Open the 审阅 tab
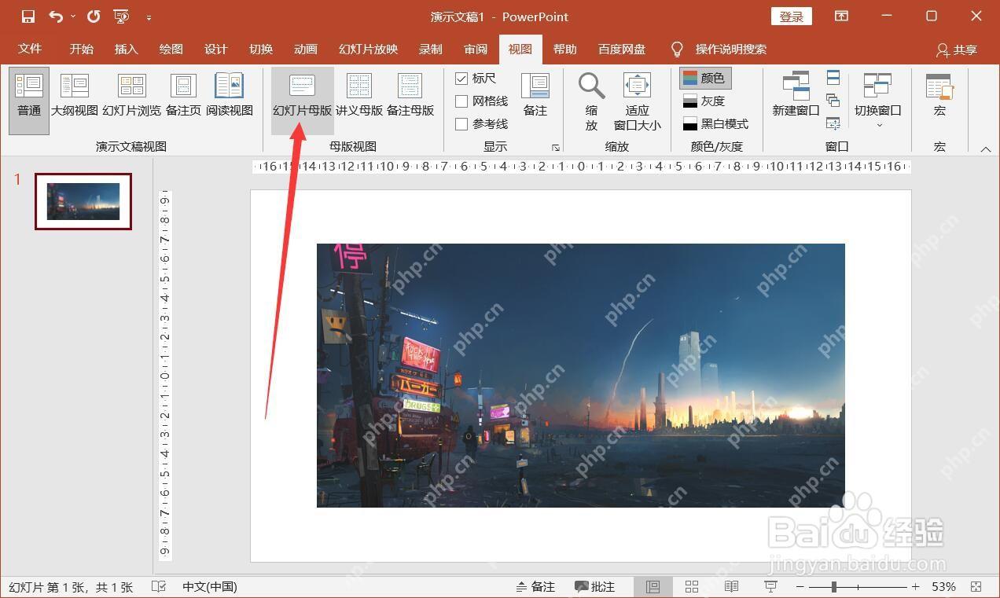This screenshot has width=1000, height=598. (476, 49)
